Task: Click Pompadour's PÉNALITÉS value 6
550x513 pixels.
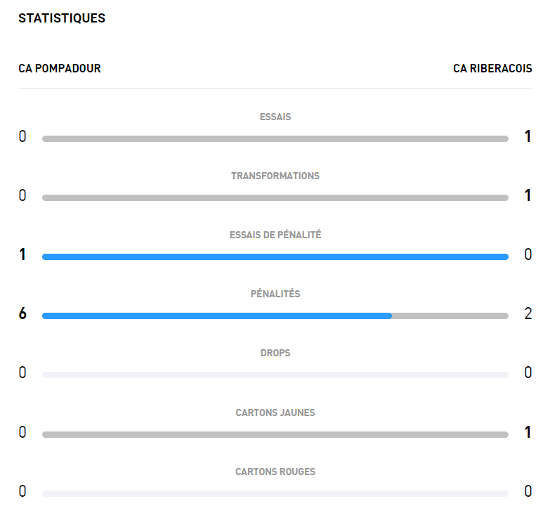Action: click(x=22, y=314)
